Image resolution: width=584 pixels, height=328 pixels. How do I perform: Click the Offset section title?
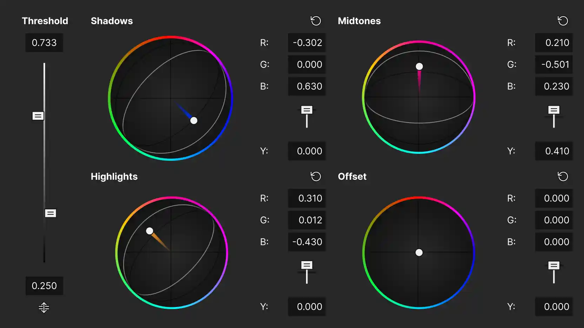tap(352, 176)
